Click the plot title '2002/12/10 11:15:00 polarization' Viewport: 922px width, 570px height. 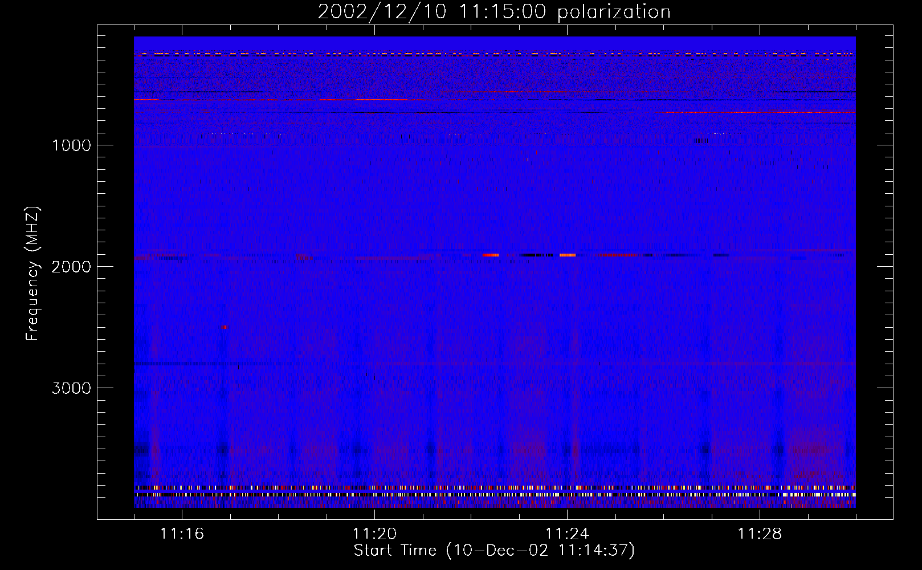(x=494, y=12)
